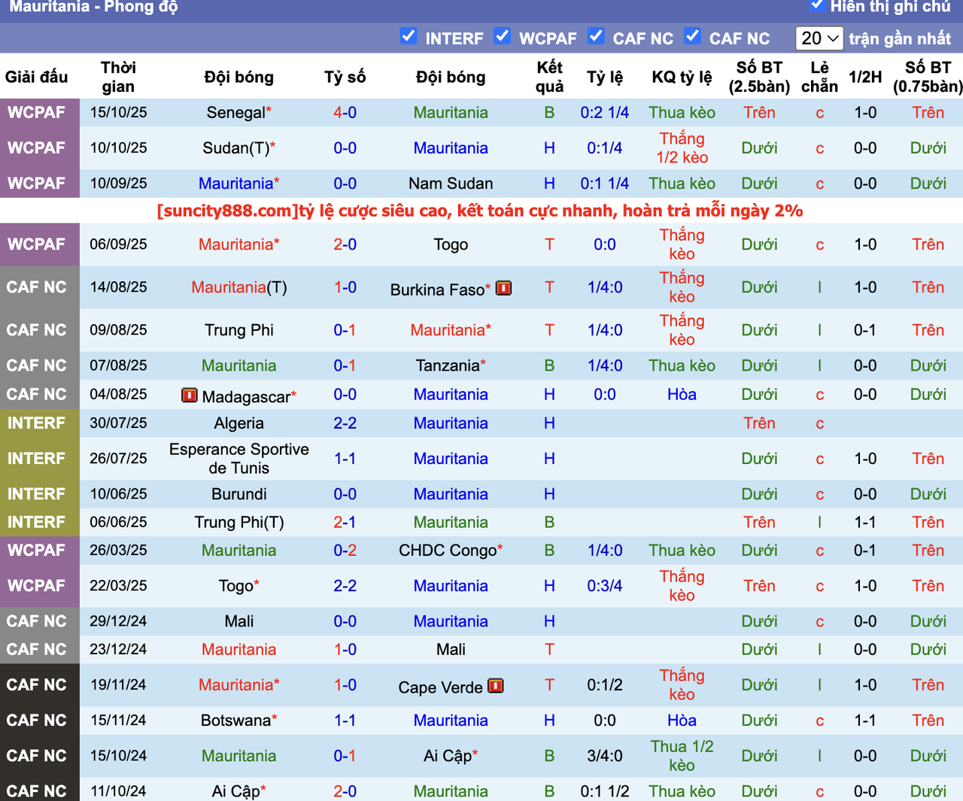The image size is (963, 801).
Task: Click Mauritania home link on 23/12/24 row
Action: click(238, 649)
